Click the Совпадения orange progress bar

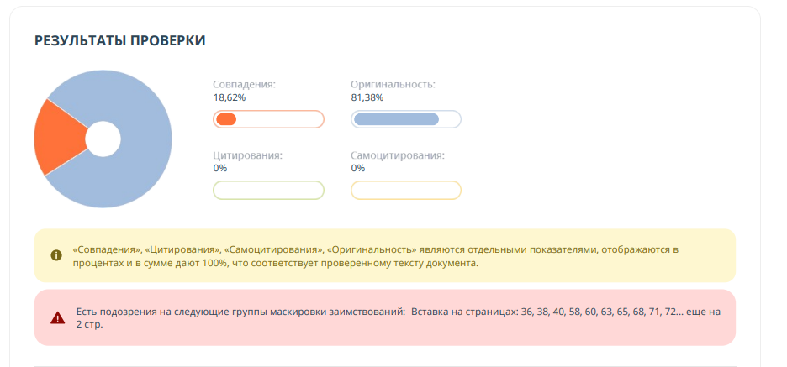pos(268,119)
